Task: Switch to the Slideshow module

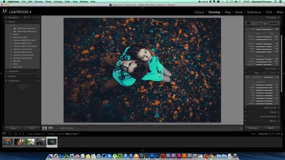Action: pos(254,12)
